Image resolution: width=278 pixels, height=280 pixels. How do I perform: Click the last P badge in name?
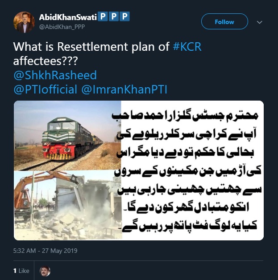(125, 16)
